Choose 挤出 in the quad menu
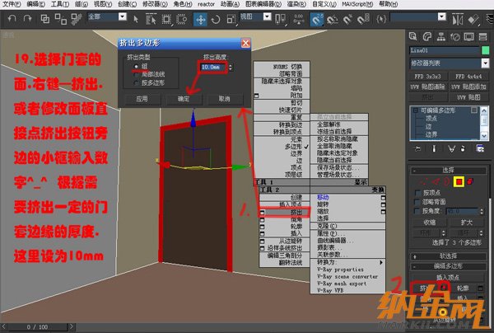 point(285,213)
